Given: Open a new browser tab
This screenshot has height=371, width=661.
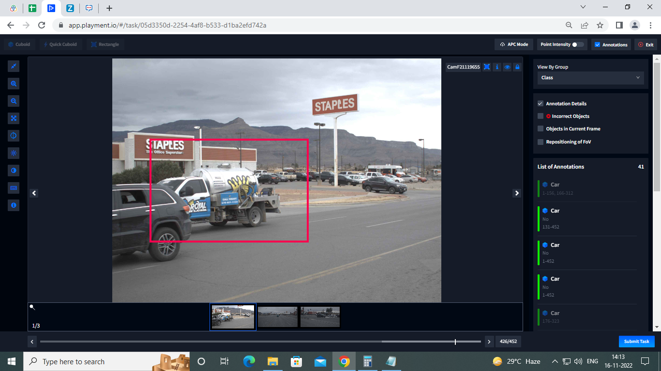Looking at the screenshot, I should click(x=109, y=8).
